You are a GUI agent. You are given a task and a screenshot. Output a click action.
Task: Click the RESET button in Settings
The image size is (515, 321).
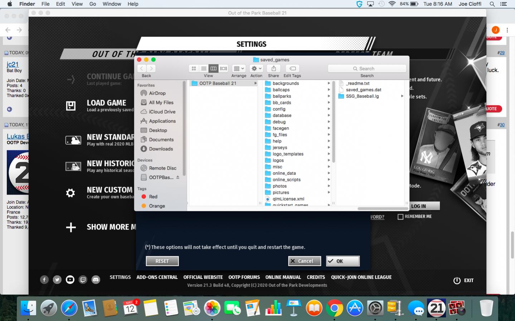coord(162,261)
